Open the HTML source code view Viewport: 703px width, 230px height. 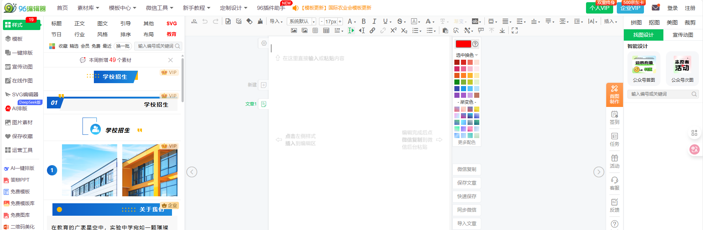click(x=194, y=21)
